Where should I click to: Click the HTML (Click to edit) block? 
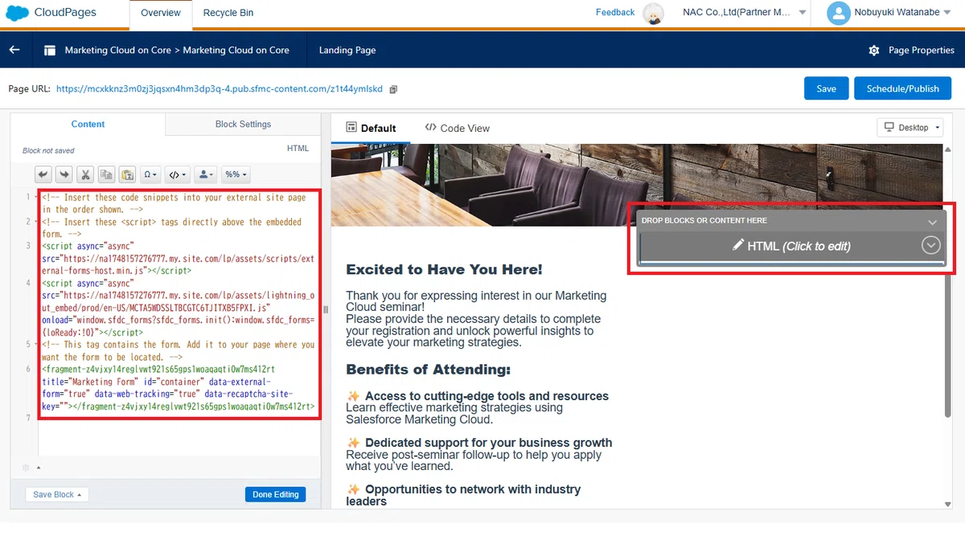(791, 246)
